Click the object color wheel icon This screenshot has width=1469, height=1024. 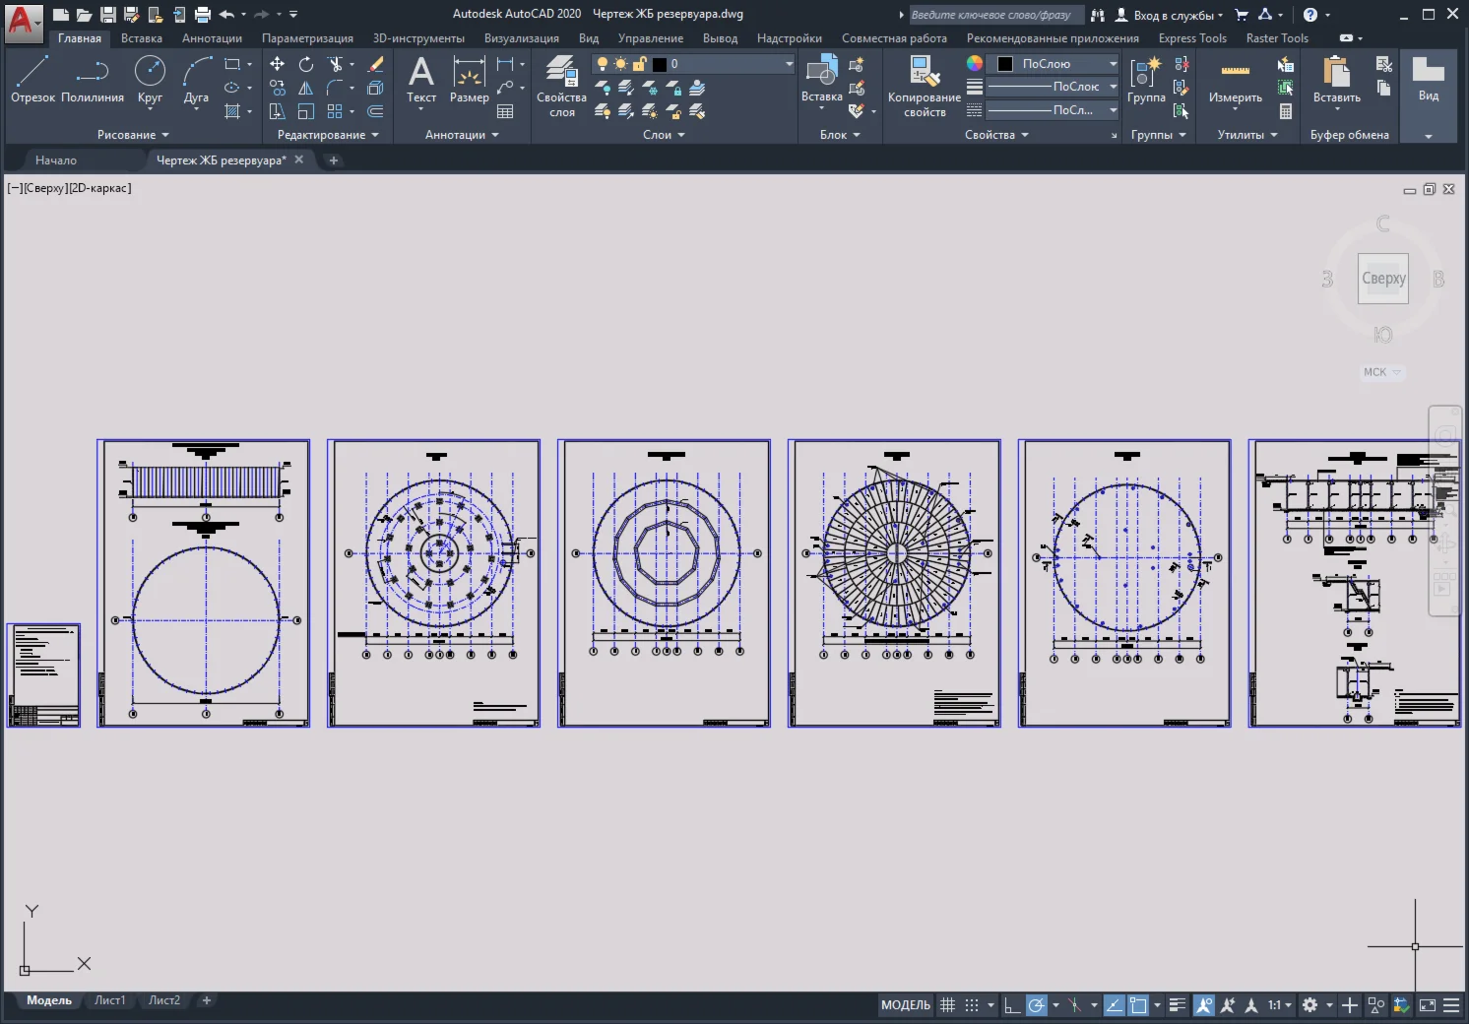pyautogui.click(x=975, y=63)
